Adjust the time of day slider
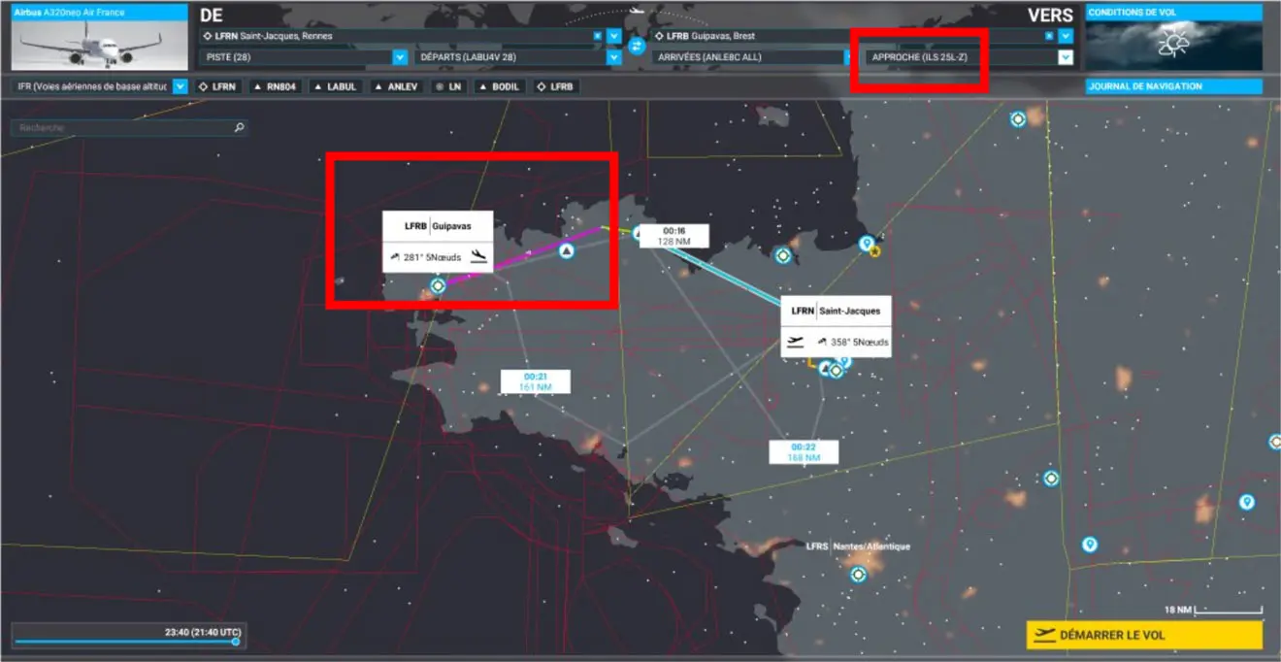1281x662 pixels. [x=126, y=642]
